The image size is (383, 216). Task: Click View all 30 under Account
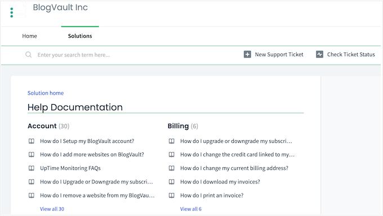[52, 209]
